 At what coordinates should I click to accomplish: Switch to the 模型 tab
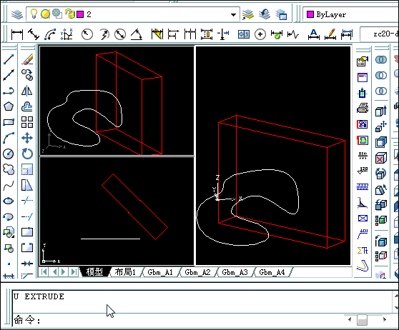coord(94,272)
